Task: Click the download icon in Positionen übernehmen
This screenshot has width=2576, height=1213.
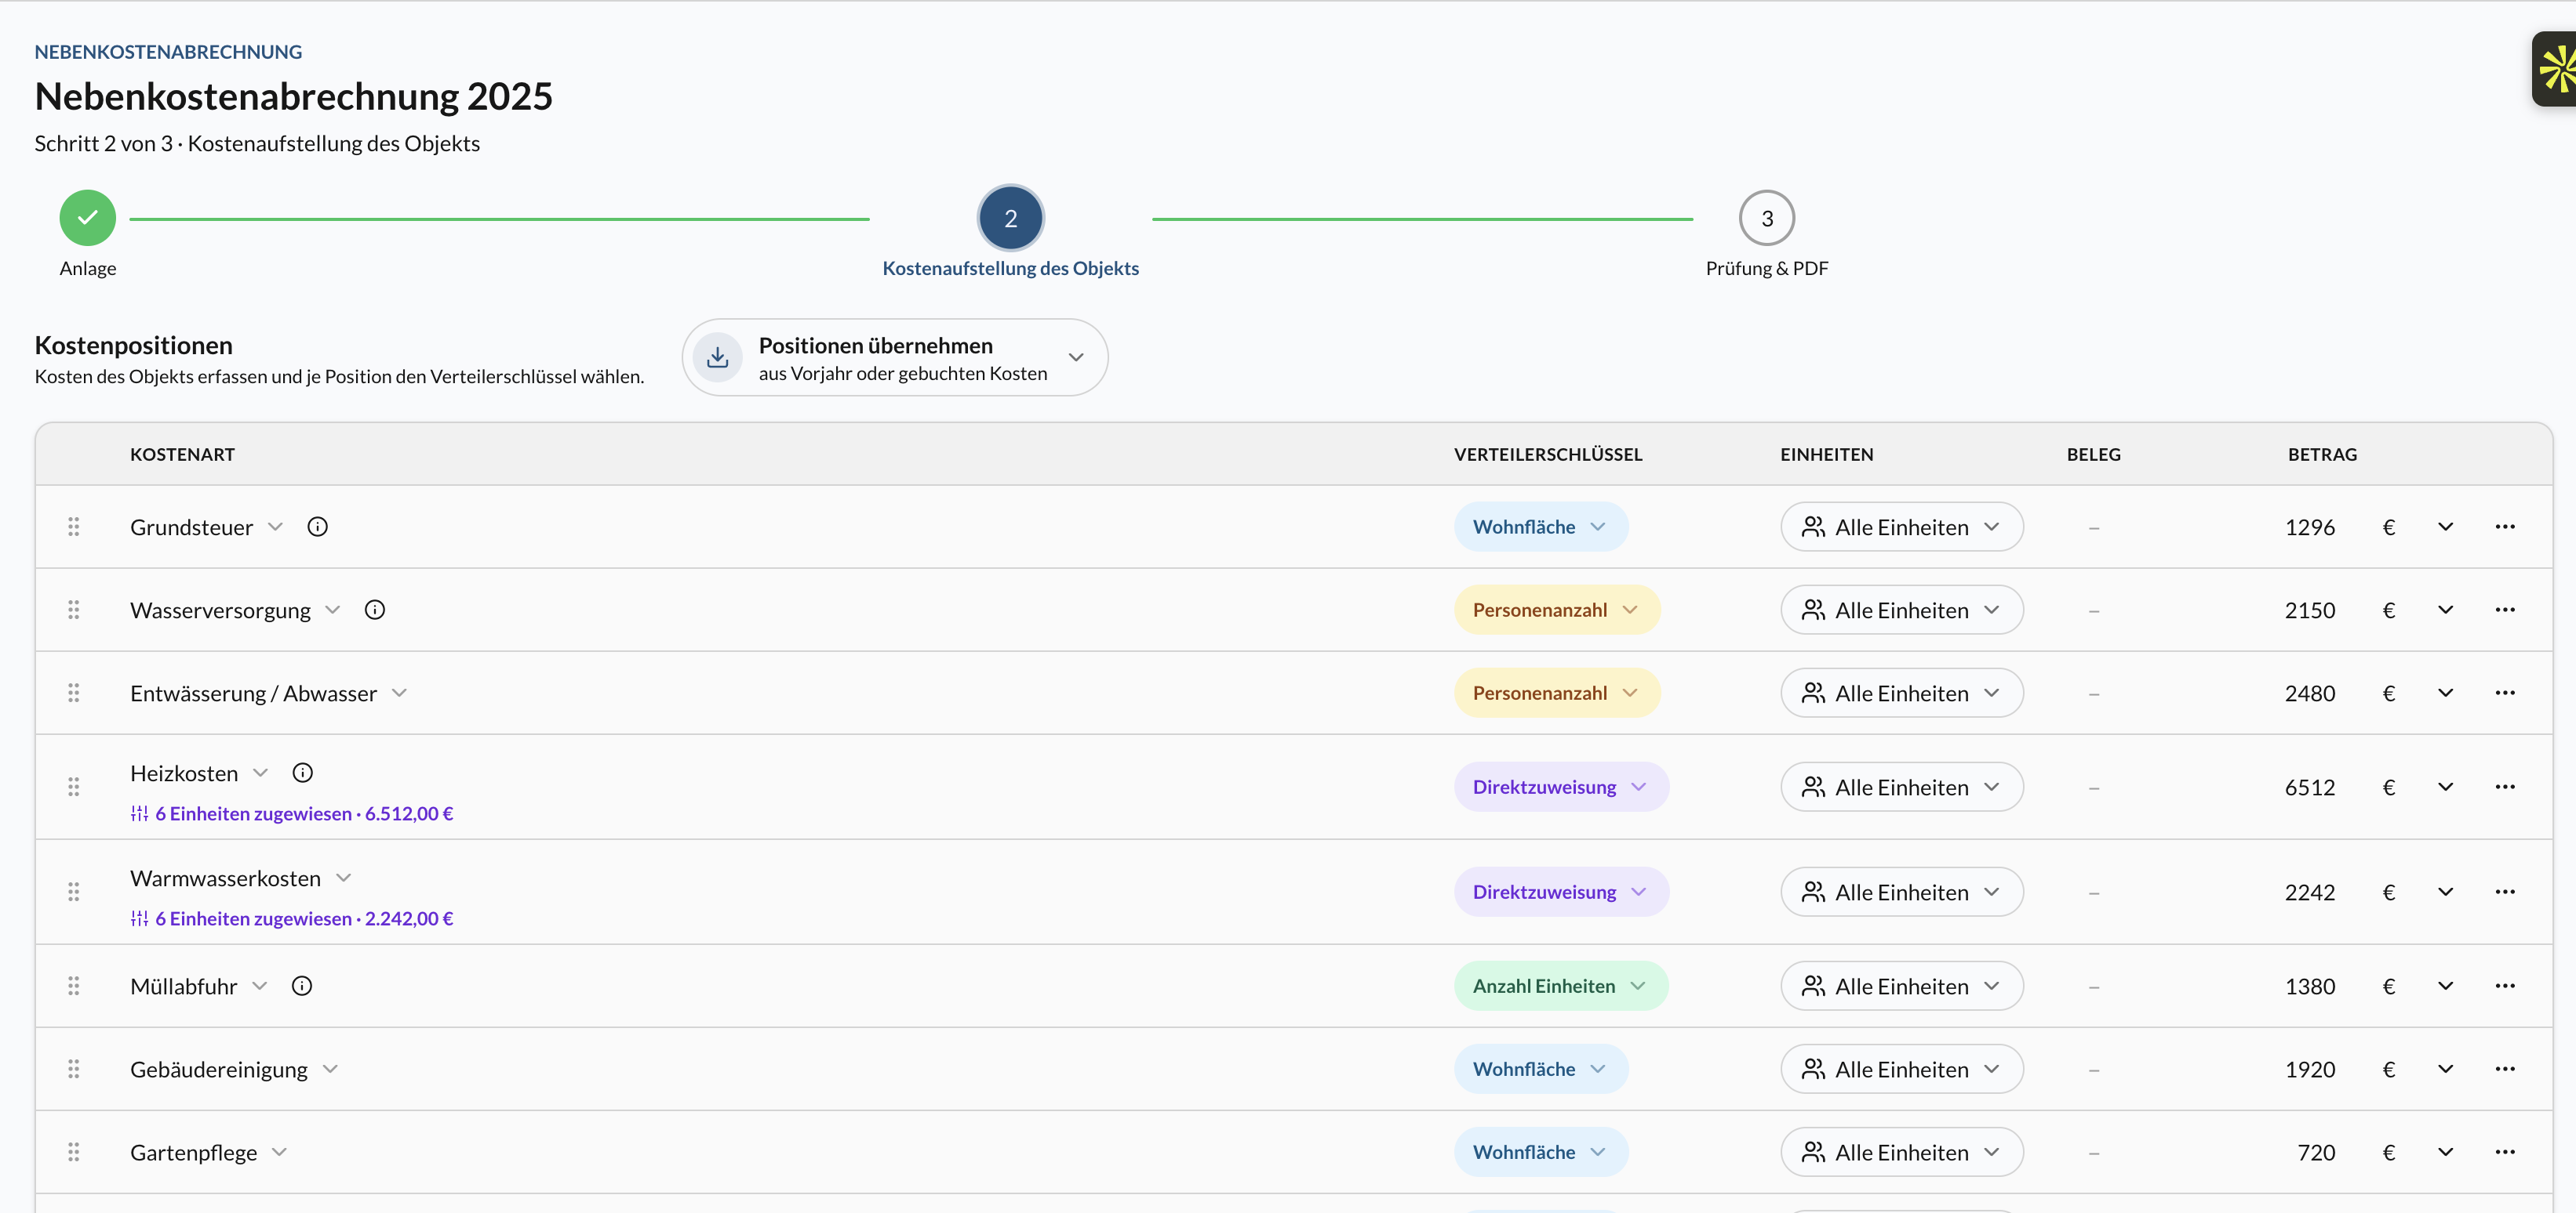Action: pyautogui.click(x=717, y=357)
